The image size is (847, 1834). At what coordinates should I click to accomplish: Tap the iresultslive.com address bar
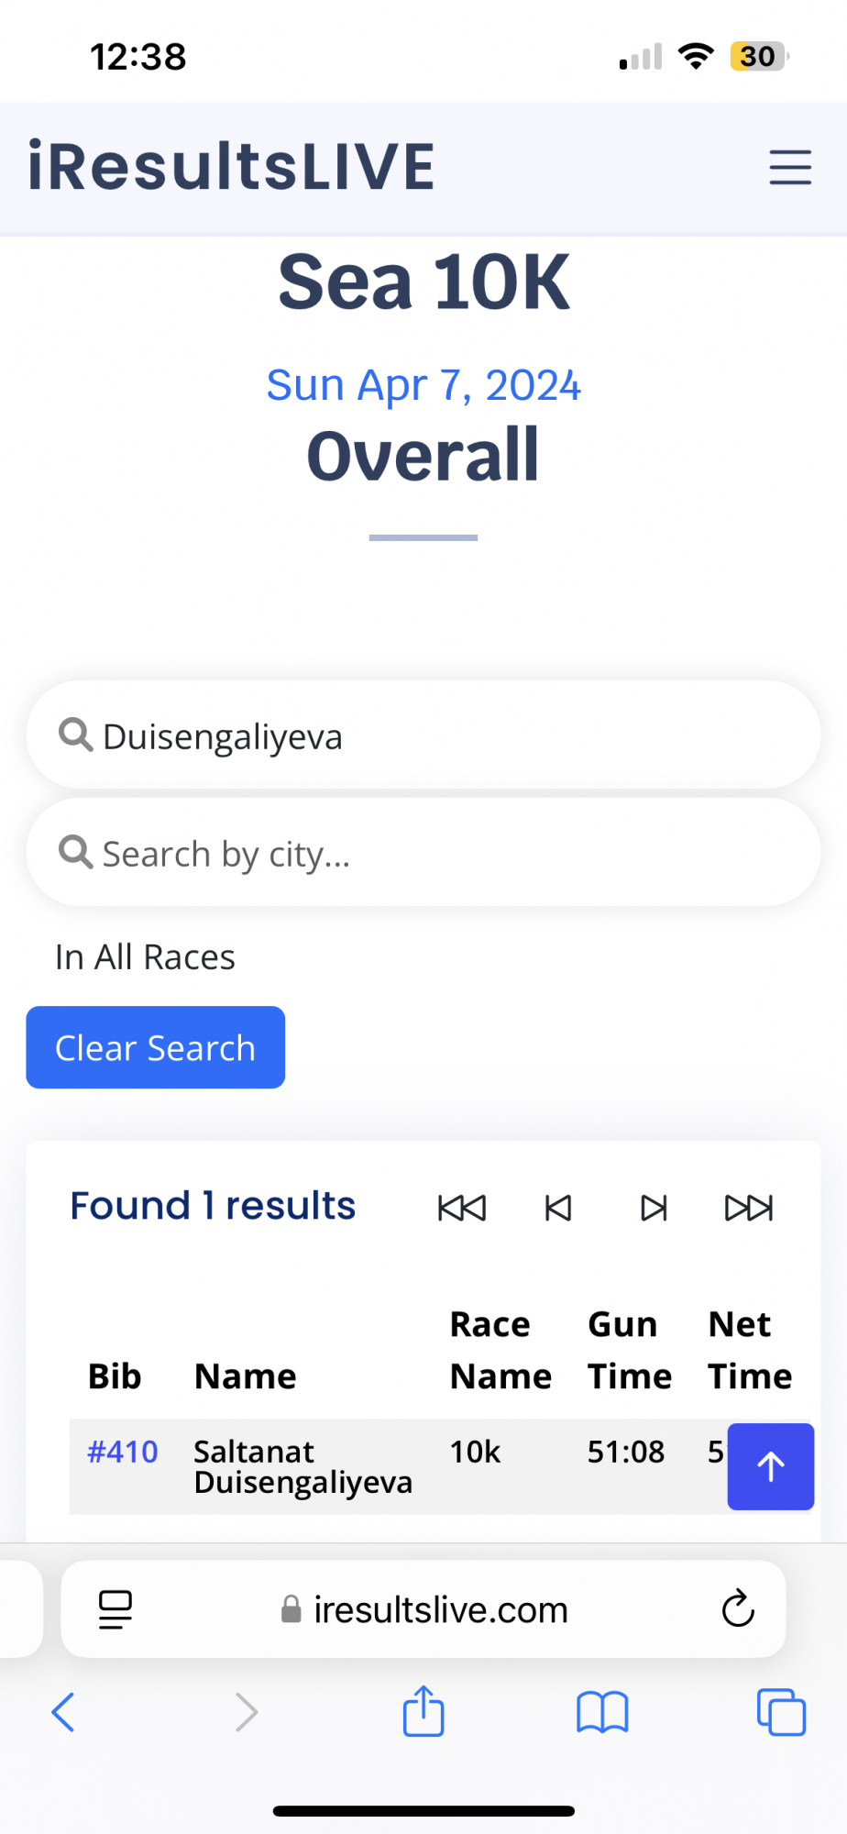[438, 1608]
